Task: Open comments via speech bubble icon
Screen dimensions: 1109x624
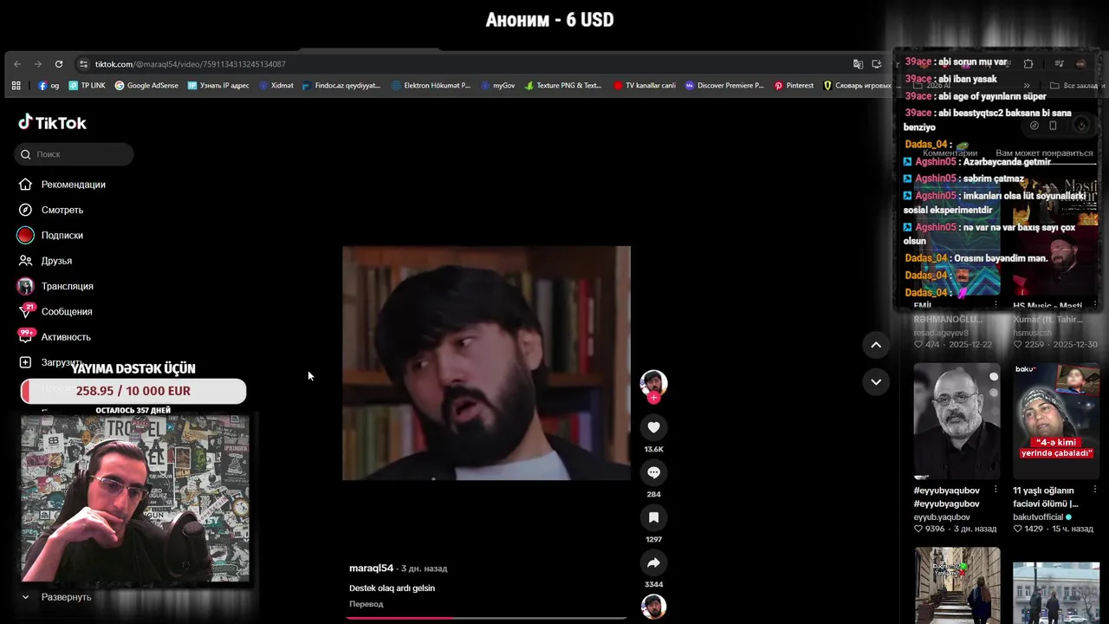Action: coord(653,472)
